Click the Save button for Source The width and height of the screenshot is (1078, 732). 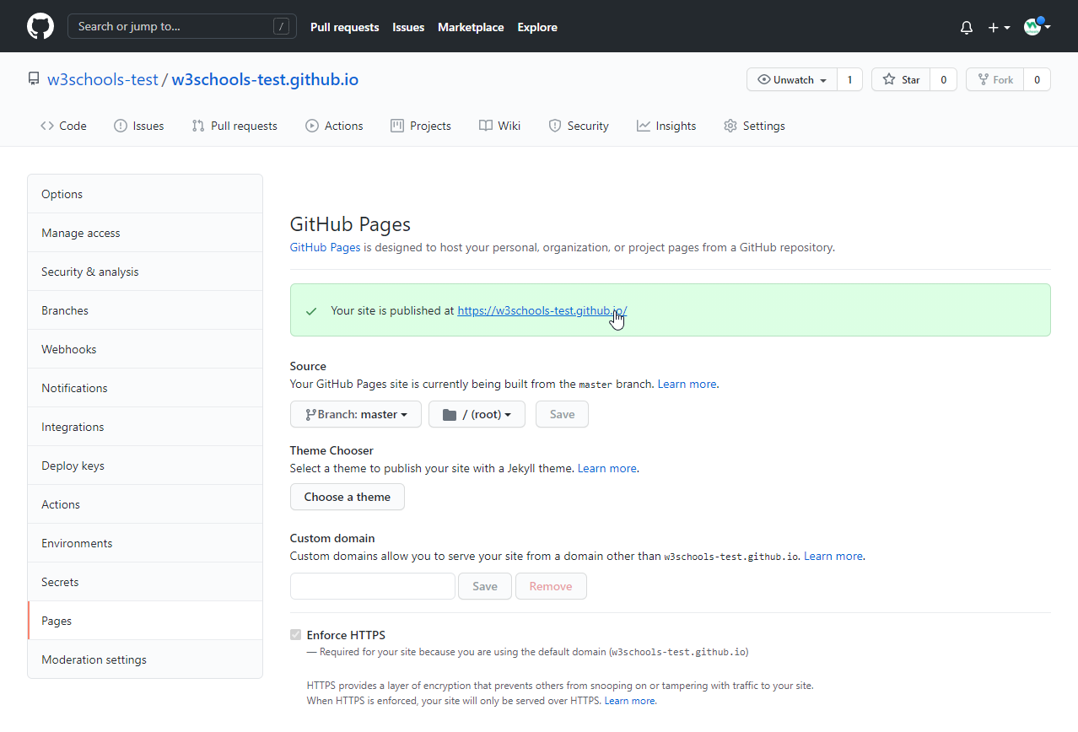(x=562, y=414)
